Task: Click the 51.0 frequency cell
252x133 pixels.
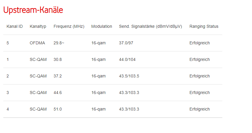Action: (58, 109)
